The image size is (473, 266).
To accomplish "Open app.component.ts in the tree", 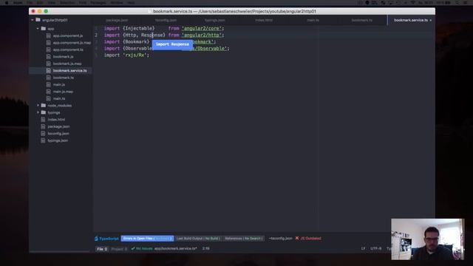I will coord(68,50).
